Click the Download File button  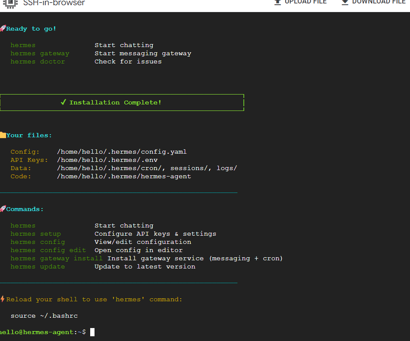374,2
